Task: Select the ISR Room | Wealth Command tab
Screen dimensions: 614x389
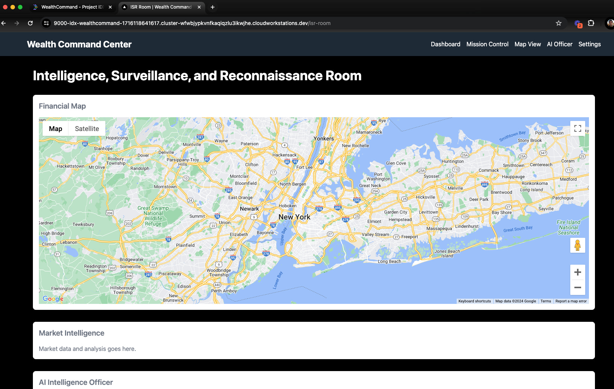Action: click(161, 7)
